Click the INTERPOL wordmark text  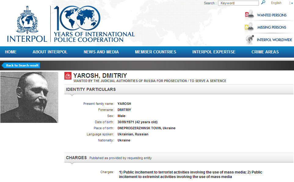click(27, 39)
